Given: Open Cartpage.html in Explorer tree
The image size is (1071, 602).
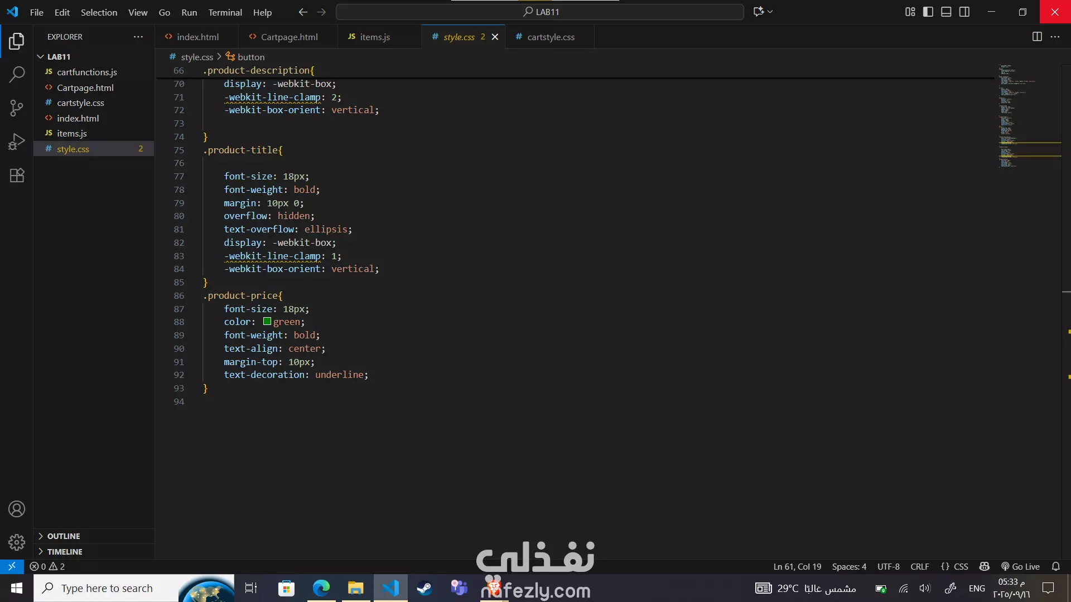Looking at the screenshot, I should coord(94,88).
